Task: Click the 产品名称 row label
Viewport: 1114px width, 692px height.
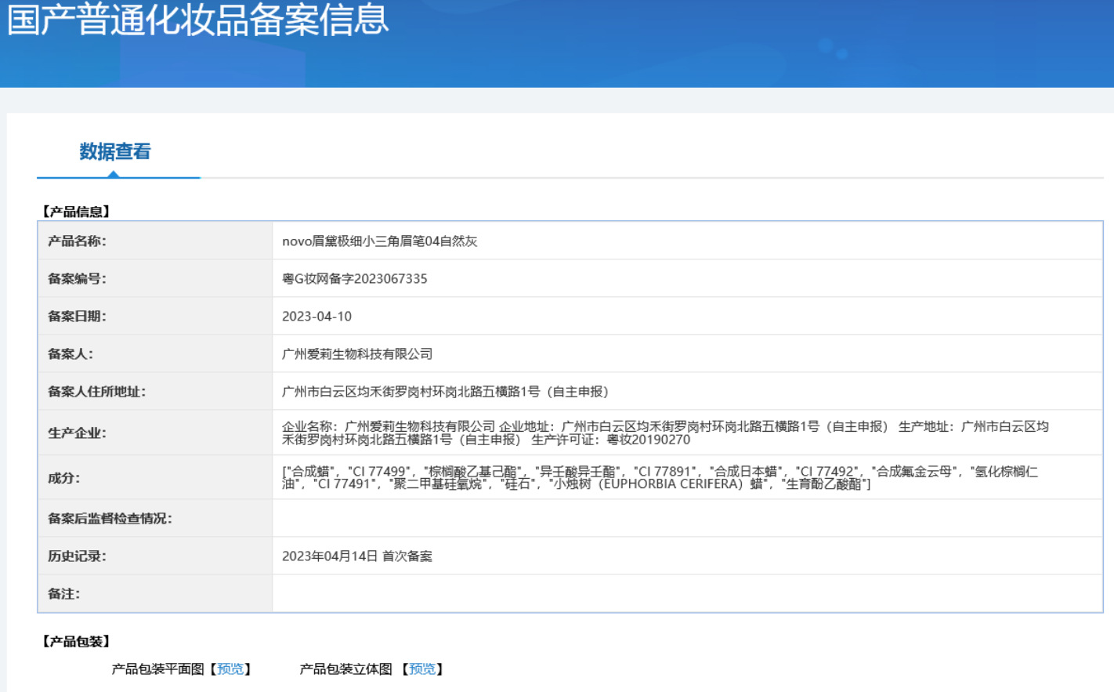Action: click(77, 241)
